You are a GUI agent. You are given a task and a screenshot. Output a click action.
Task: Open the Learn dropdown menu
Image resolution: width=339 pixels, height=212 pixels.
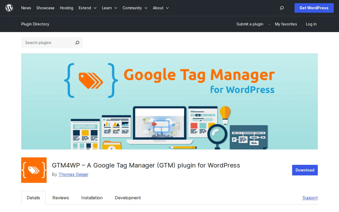tap(109, 8)
